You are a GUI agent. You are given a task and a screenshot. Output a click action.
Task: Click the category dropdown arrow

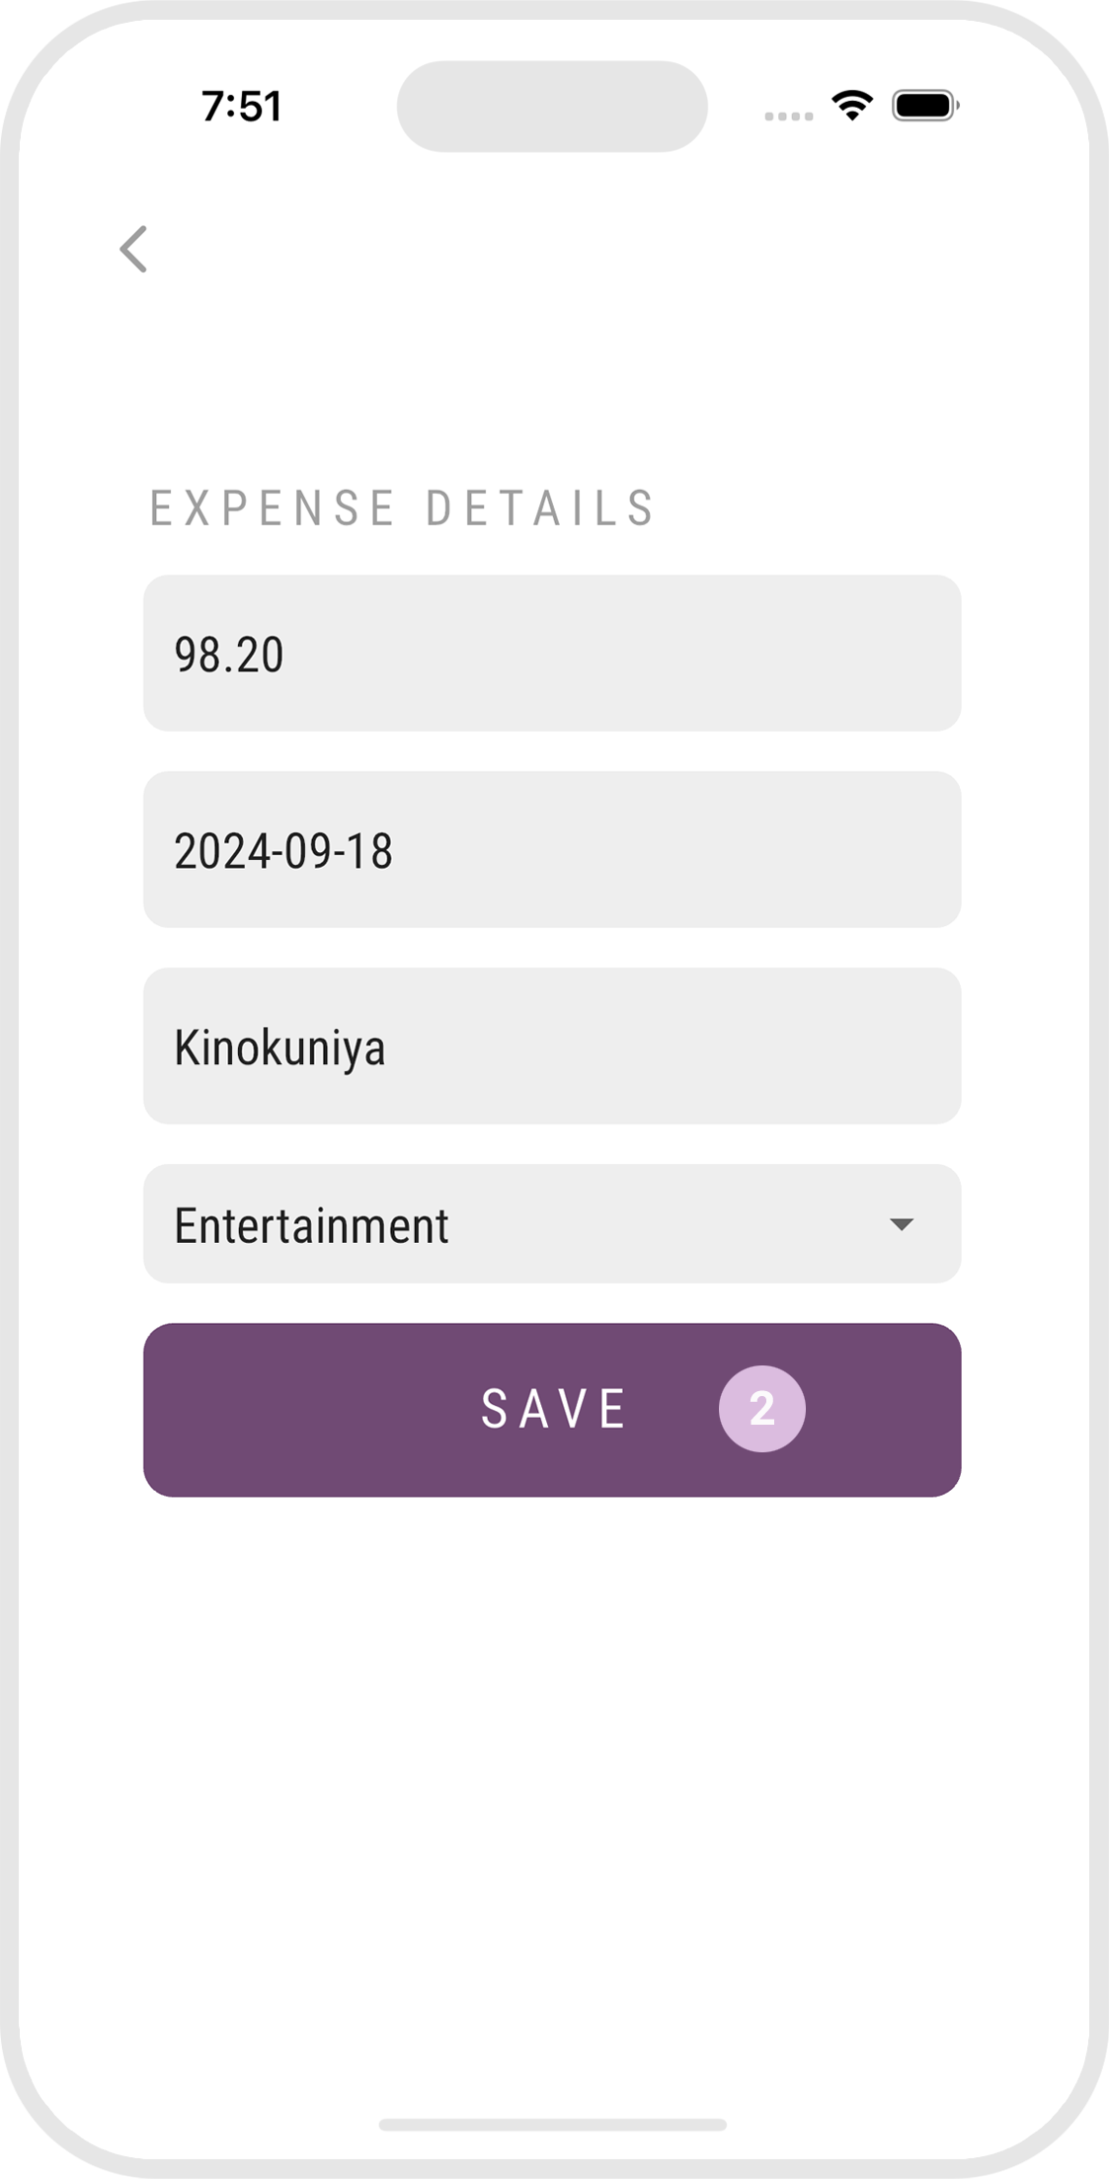pyautogui.click(x=901, y=1224)
